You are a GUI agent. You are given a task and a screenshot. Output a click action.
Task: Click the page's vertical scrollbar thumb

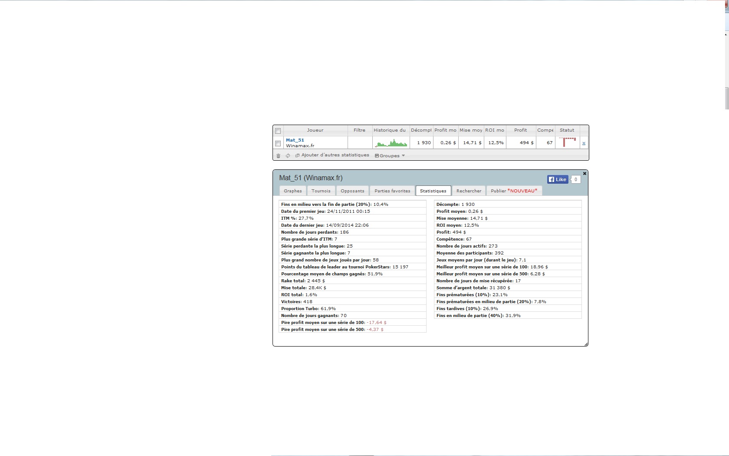click(x=727, y=99)
